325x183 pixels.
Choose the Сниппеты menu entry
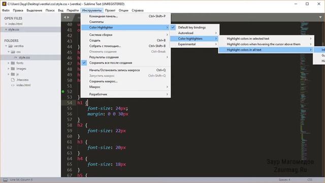[x=125, y=22]
